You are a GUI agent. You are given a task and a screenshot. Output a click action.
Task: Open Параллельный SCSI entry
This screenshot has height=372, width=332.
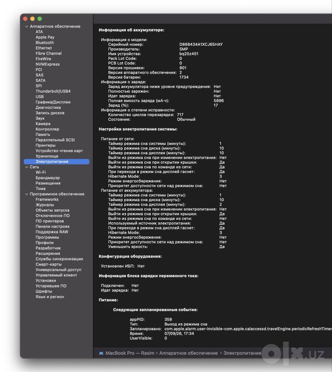[x=55, y=140]
